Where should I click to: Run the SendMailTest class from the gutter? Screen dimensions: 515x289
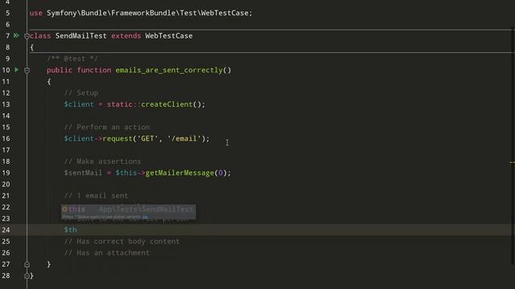16,35
